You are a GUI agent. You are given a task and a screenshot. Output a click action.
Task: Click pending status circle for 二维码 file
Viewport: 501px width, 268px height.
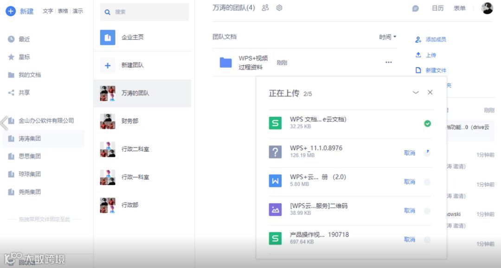point(427,211)
